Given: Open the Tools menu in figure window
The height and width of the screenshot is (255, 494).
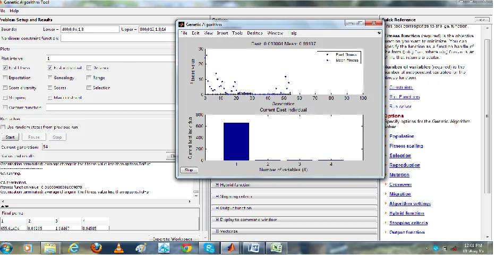Looking at the screenshot, I should (x=237, y=33).
